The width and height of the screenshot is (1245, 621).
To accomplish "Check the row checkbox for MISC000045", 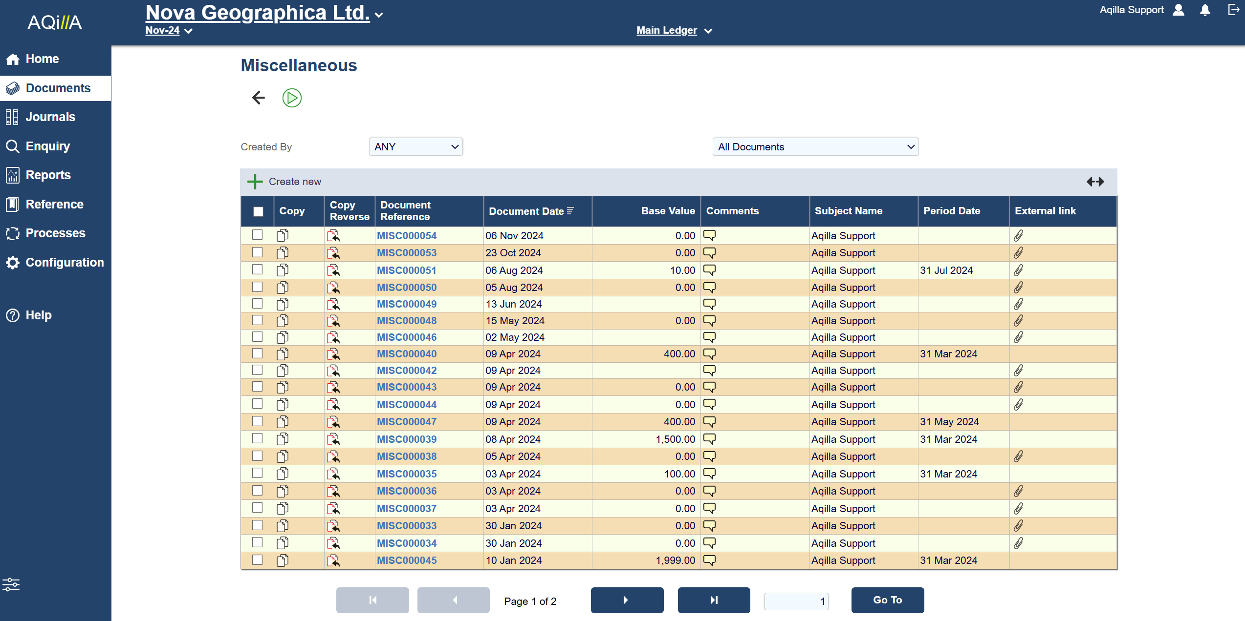I will click(258, 560).
